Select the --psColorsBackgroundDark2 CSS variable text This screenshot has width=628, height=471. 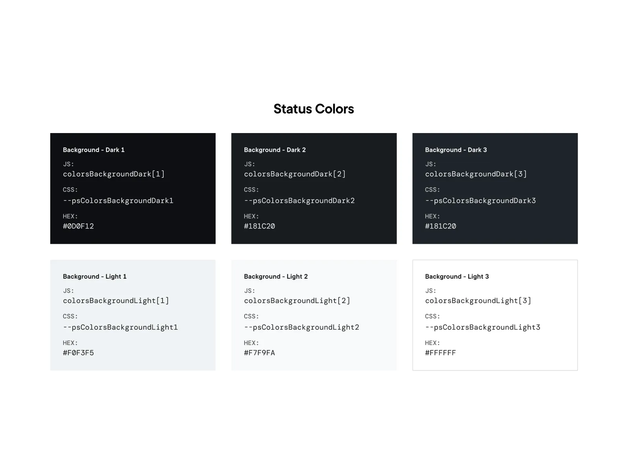(x=299, y=201)
